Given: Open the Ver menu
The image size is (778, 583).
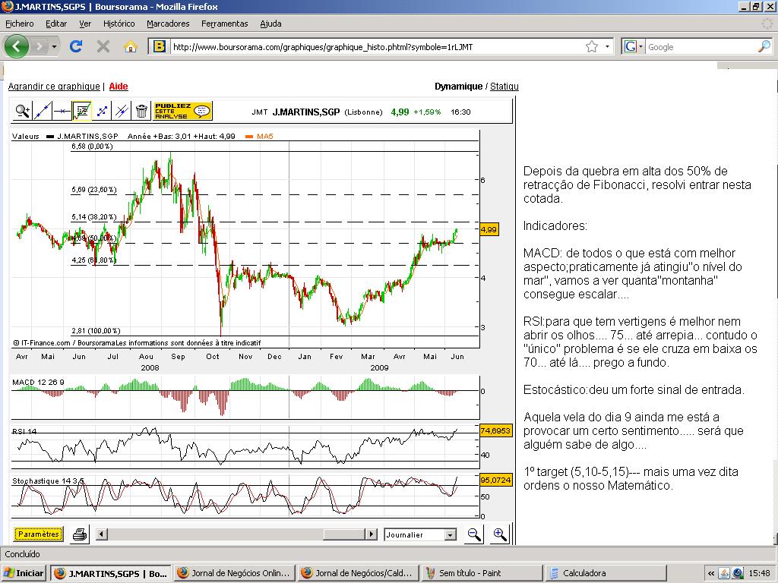Looking at the screenshot, I should point(85,24).
